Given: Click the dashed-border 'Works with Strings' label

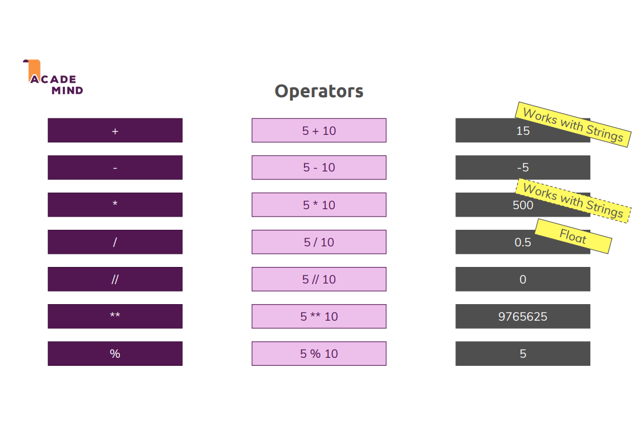Looking at the screenshot, I should [573, 201].
